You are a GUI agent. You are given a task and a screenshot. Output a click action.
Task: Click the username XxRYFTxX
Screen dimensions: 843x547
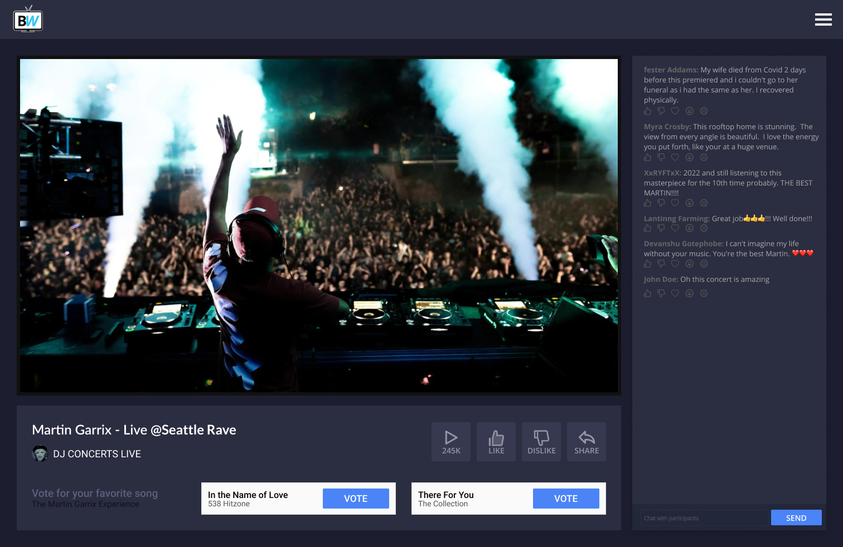click(662, 173)
